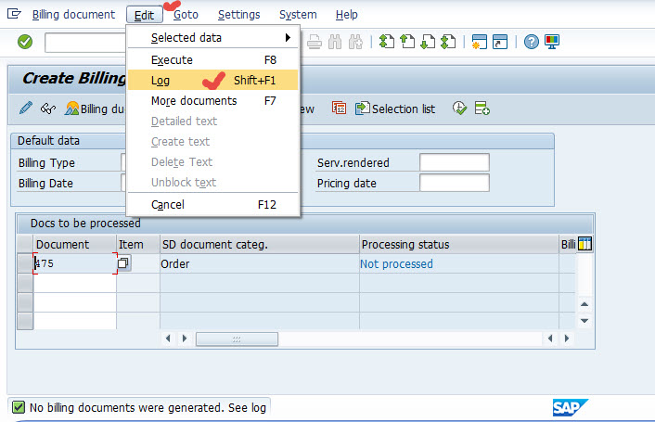Go to last page icon
Viewport: 655px width, 422px height.
click(448, 42)
